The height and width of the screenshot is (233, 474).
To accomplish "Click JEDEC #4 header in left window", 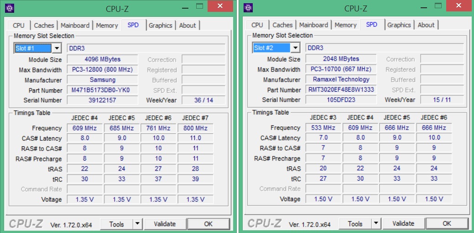I will pyautogui.click(x=84, y=118).
